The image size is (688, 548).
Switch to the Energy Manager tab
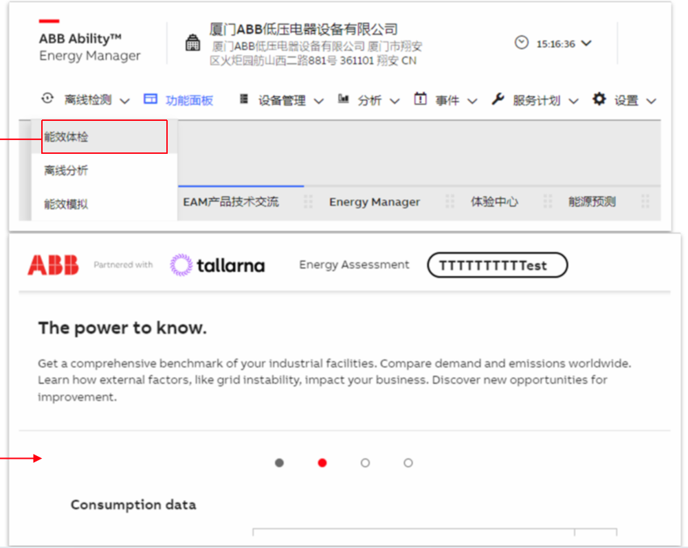click(x=374, y=202)
